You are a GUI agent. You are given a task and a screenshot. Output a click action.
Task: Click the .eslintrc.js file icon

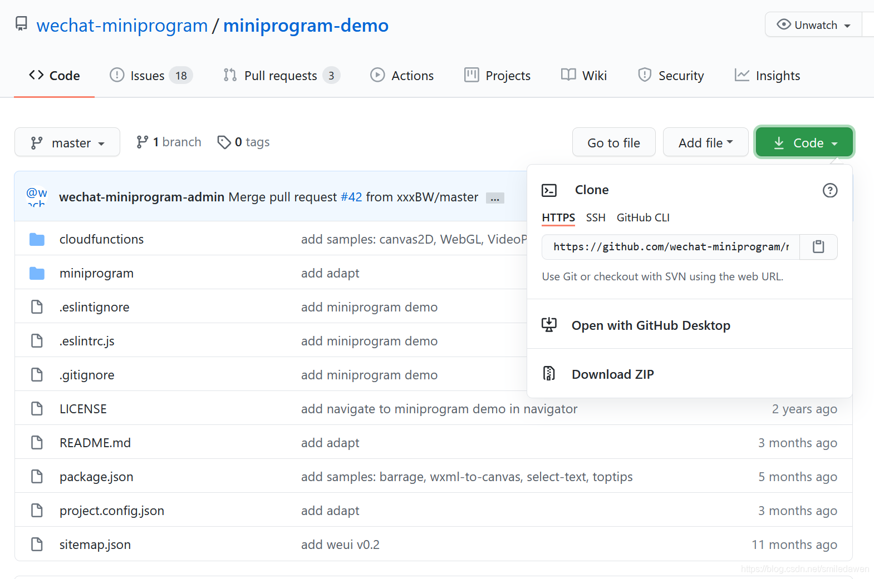(37, 341)
